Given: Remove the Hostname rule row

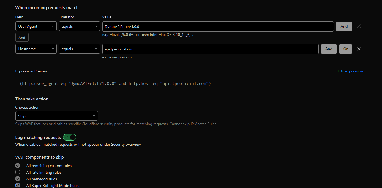Looking at the screenshot, I should [359, 49].
